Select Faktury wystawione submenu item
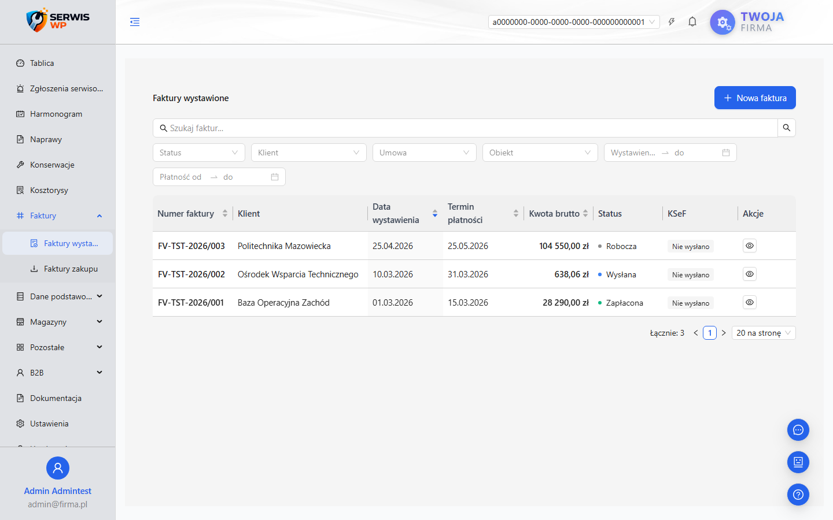Viewport: 833px width, 520px height. [x=58, y=243]
